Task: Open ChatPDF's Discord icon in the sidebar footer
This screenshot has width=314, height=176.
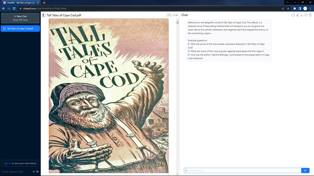Action: pos(37,172)
